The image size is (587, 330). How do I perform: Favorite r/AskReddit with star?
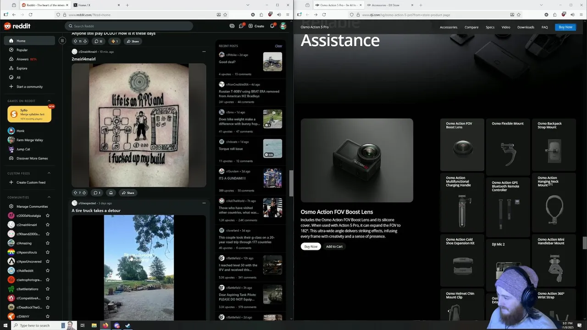pyautogui.click(x=48, y=270)
